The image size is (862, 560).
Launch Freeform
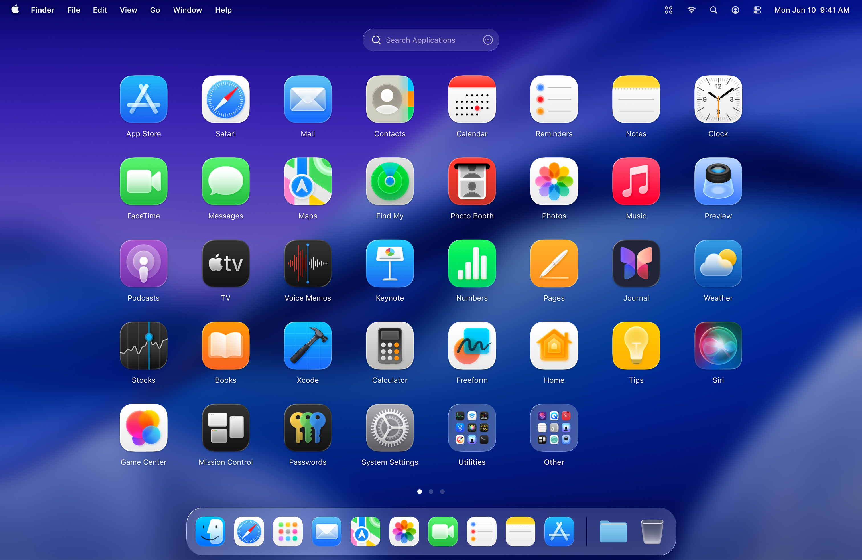point(472,346)
